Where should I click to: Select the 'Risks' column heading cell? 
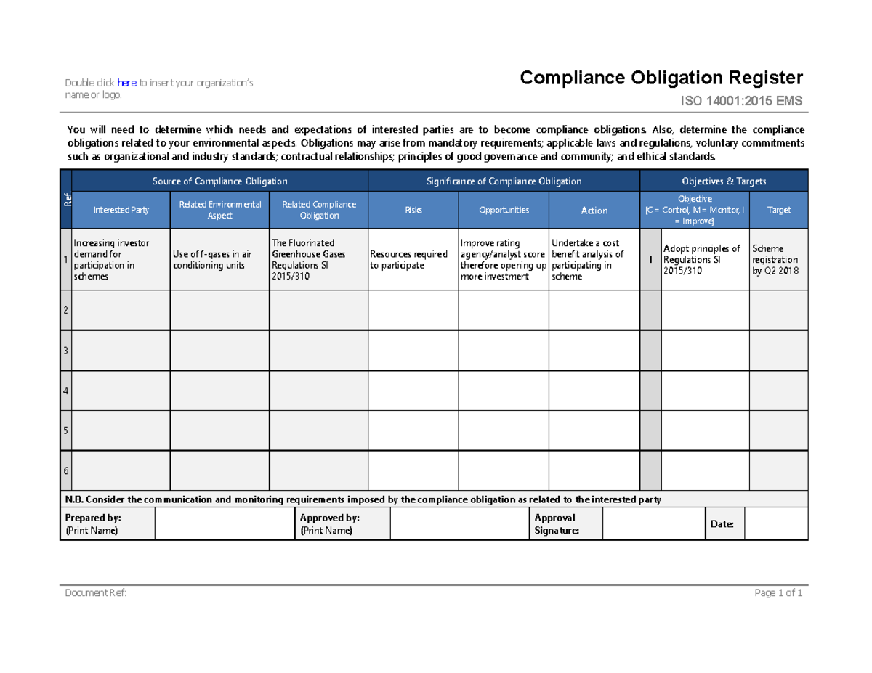[412, 210]
